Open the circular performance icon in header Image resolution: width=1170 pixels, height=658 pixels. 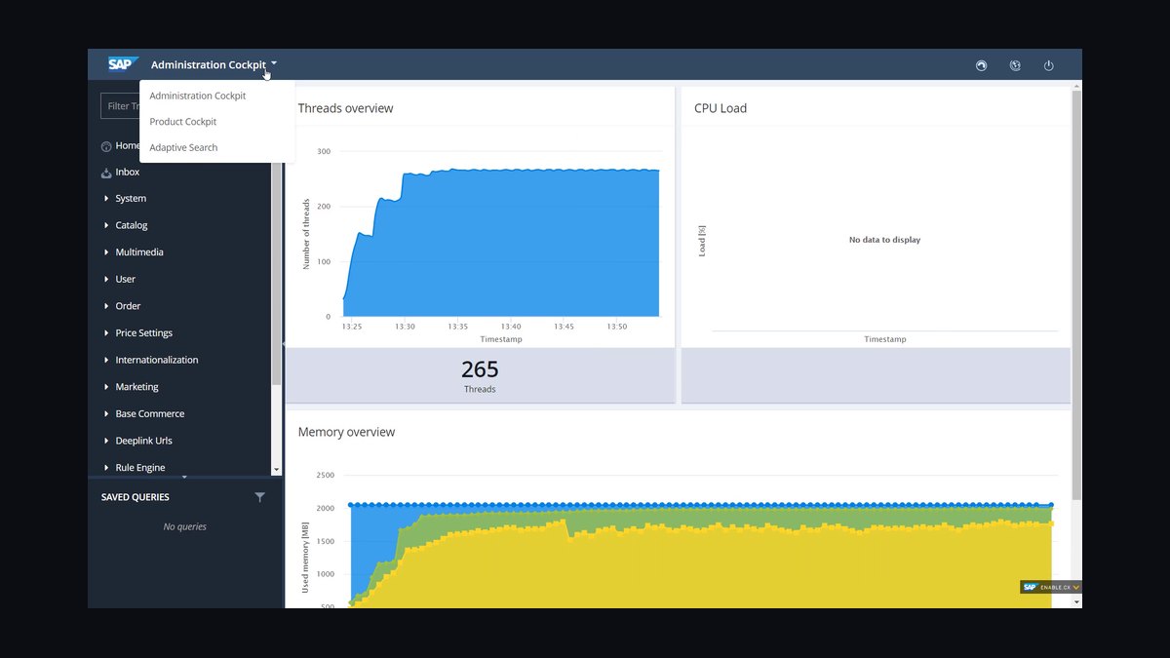[982, 65]
